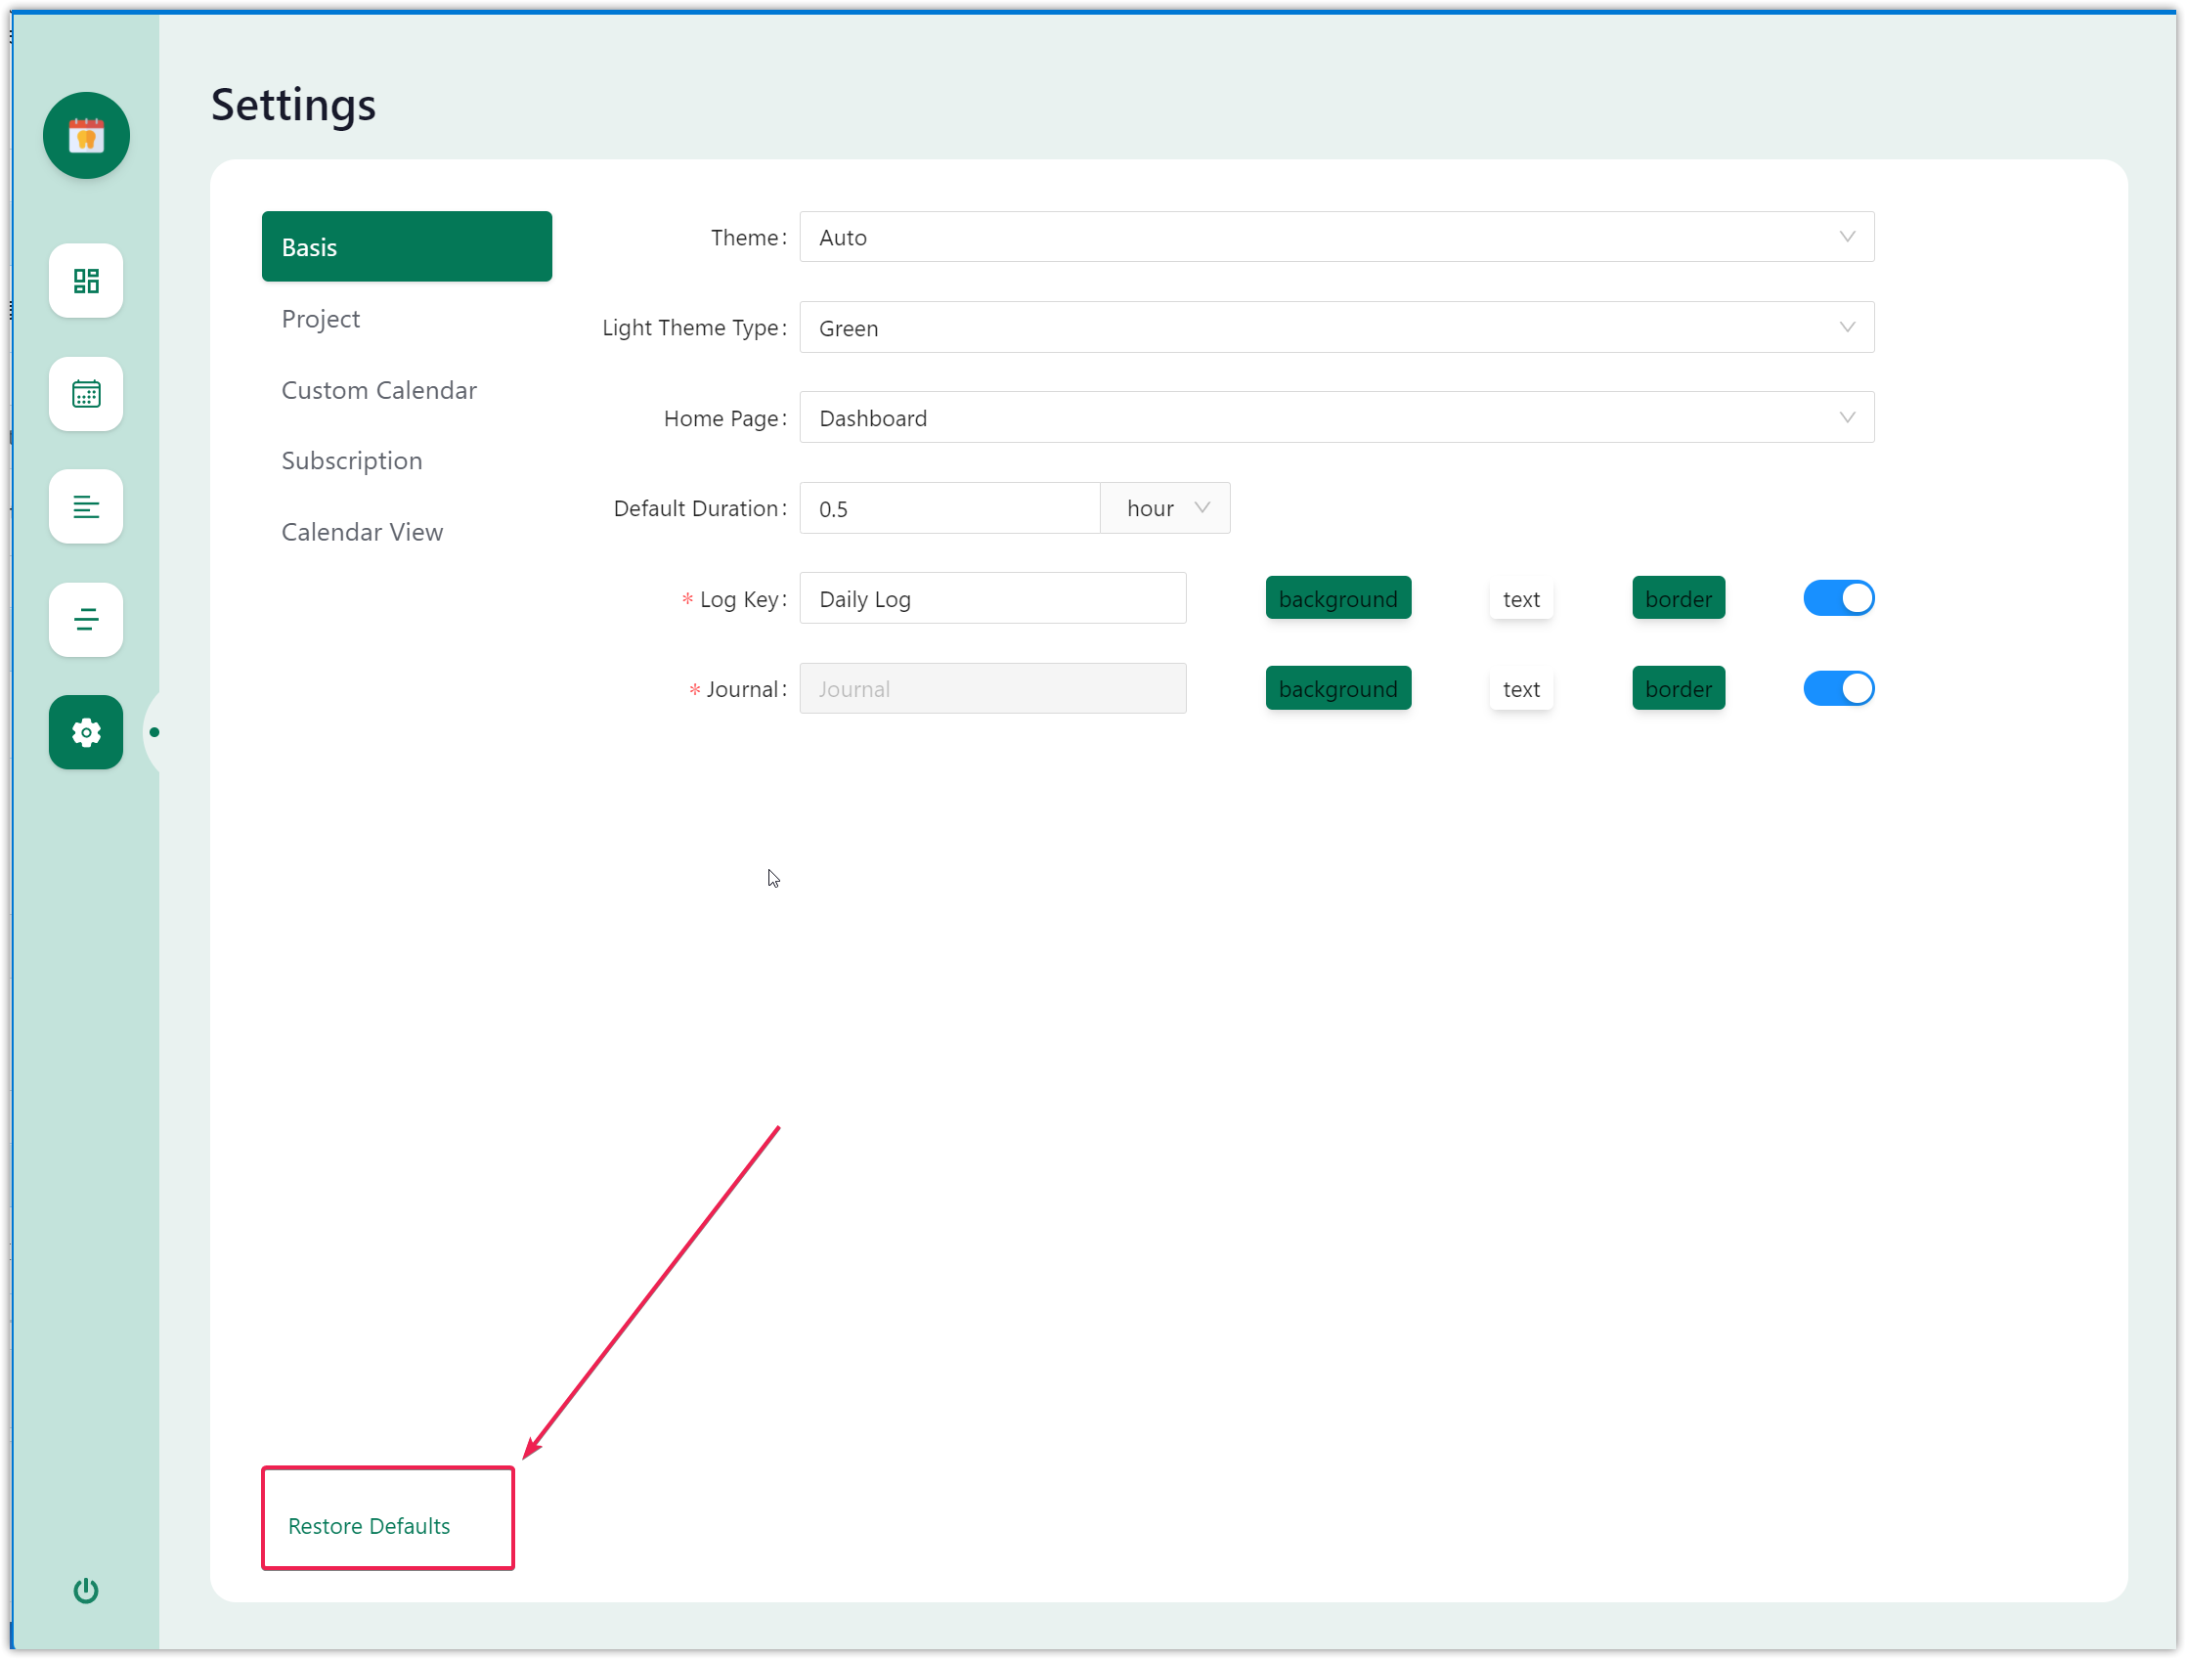Click the left-aligned lines sidebar icon

[x=86, y=506]
